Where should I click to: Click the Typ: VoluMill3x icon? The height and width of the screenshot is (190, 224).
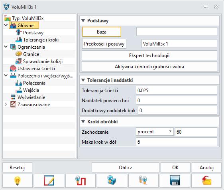pos(8,18)
